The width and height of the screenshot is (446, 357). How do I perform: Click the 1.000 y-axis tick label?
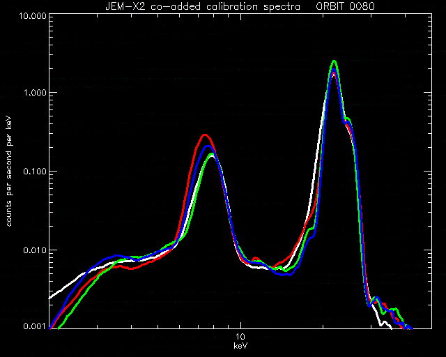point(35,93)
